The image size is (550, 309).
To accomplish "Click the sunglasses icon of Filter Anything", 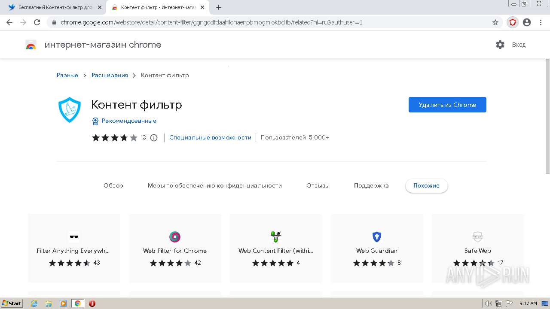I will [x=74, y=236].
